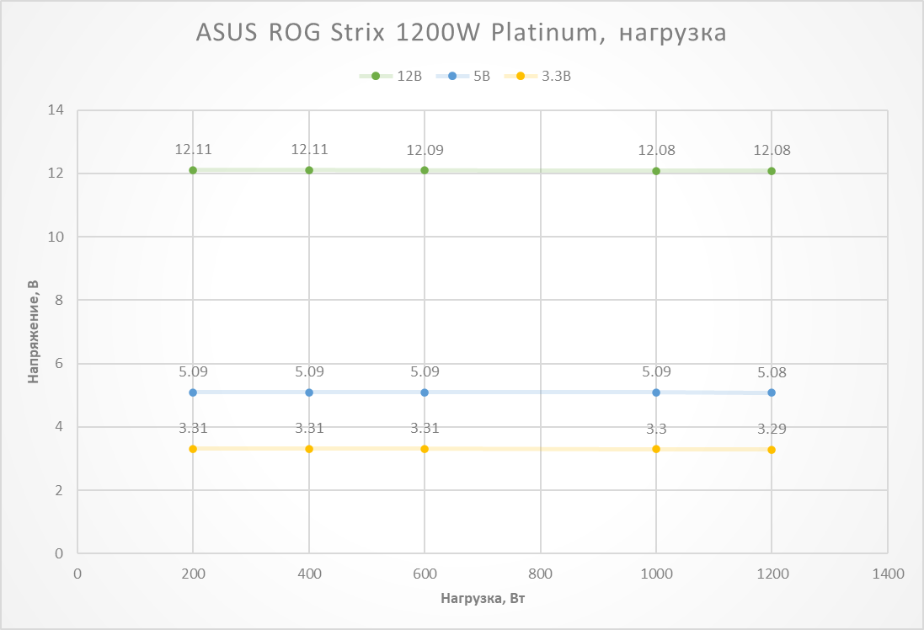The width and height of the screenshot is (924, 630).
Task: Click the 400 tick on the load axis
Action: pyautogui.click(x=309, y=574)
